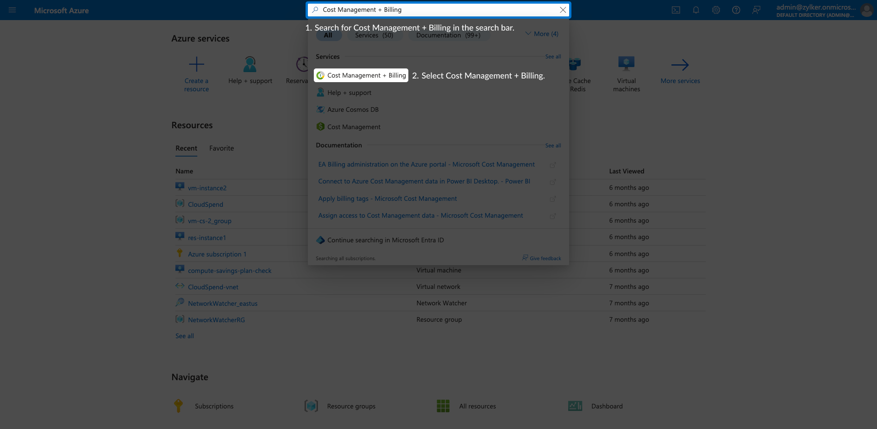
Task: Choose the All filter pill
Action: (x=328, y=35)
